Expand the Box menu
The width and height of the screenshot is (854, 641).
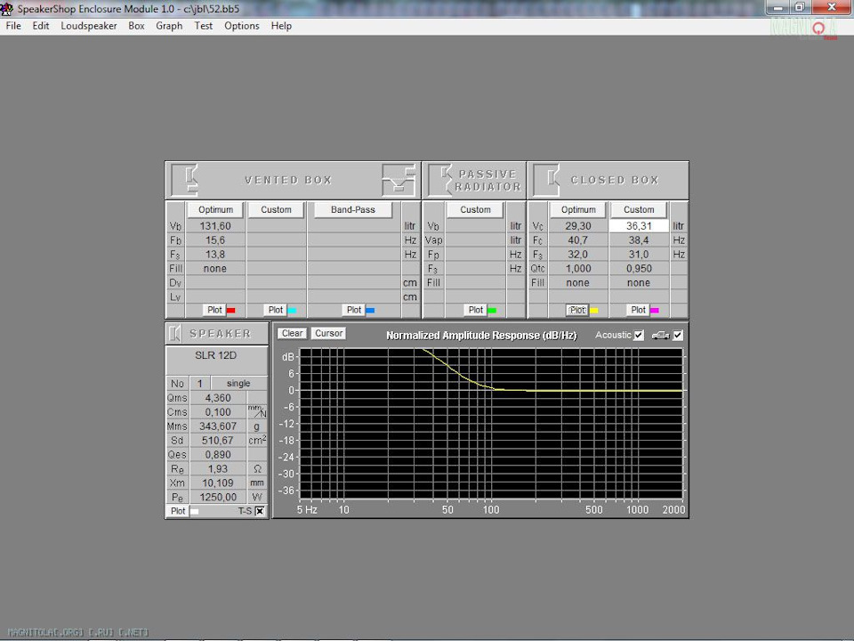(136, 26)
